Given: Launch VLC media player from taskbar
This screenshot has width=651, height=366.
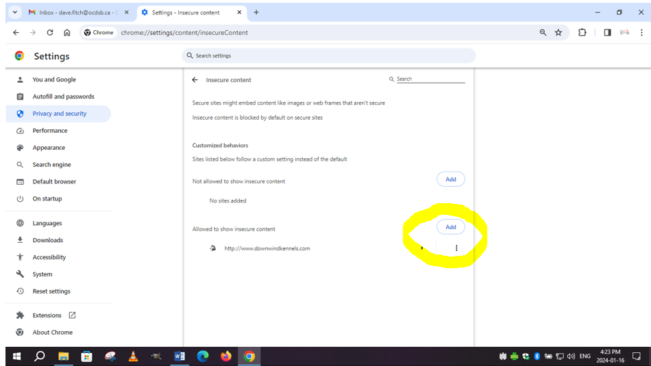Looking at the screenshot, I should (x=133, y=356).
